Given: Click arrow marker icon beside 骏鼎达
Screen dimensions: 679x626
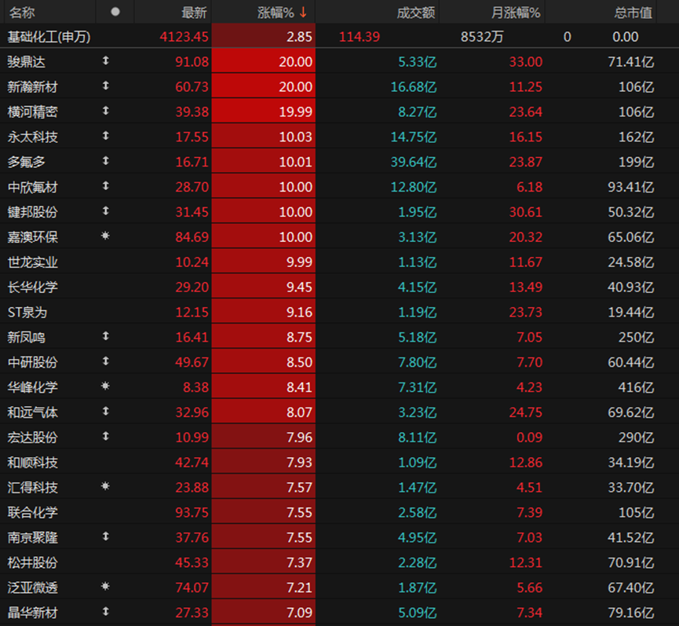Looking at the screenshot, I should [x=105, y=60].
